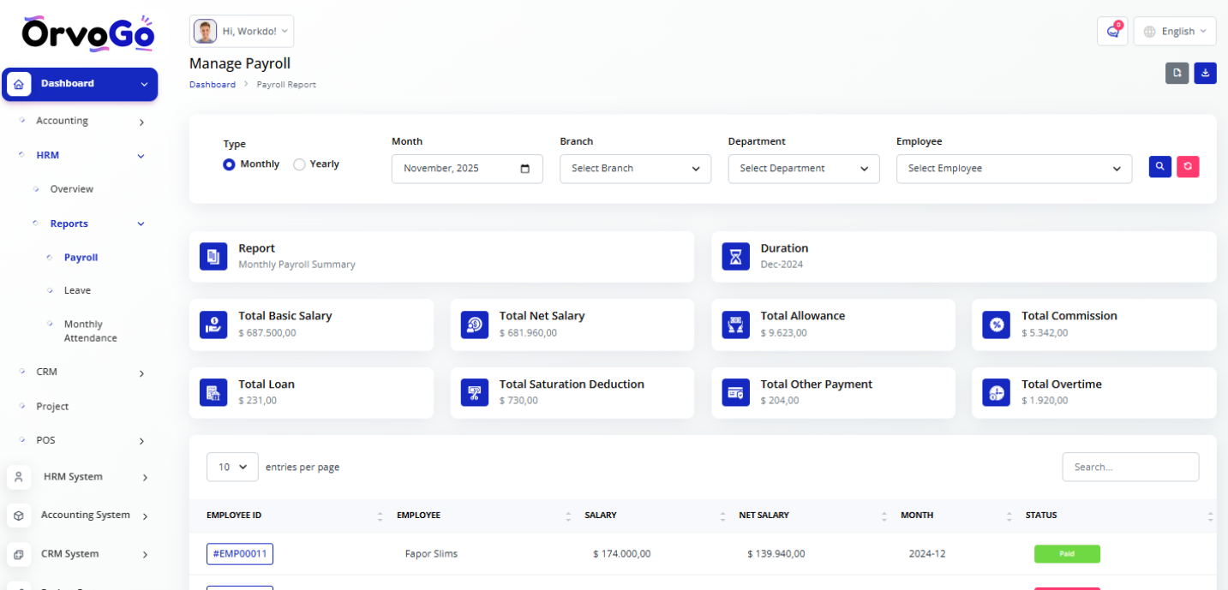Sort table by Employee ID column

click(380, 516)
